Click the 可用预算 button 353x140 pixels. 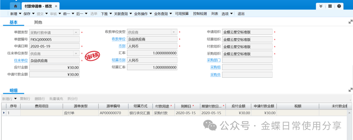tap(182, 14)
